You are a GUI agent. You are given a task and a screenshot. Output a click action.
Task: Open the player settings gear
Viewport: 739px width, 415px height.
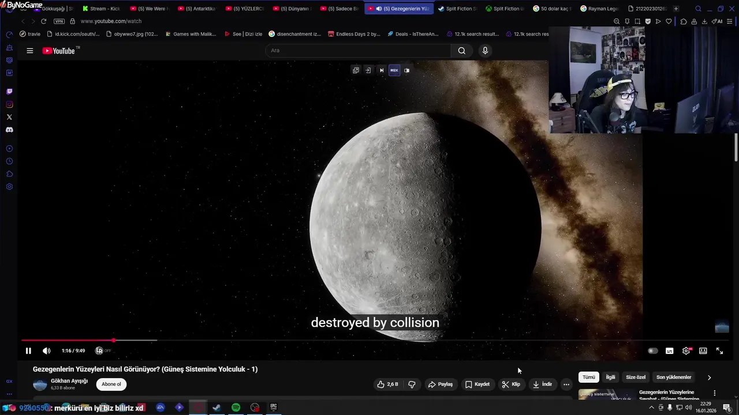click(x=686, y=350)
